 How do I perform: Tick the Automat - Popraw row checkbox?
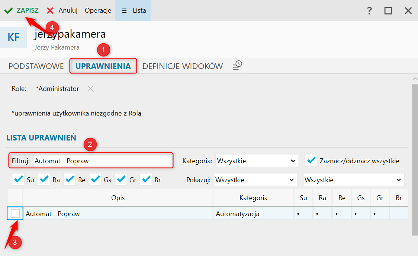pyautogui.click(x=15, y=214)
